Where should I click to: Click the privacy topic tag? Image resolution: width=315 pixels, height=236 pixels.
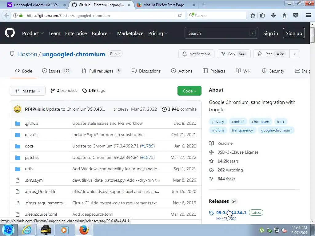pos(218,122)
